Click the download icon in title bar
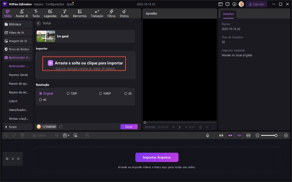The image size is (292, 182). point(234,4)
